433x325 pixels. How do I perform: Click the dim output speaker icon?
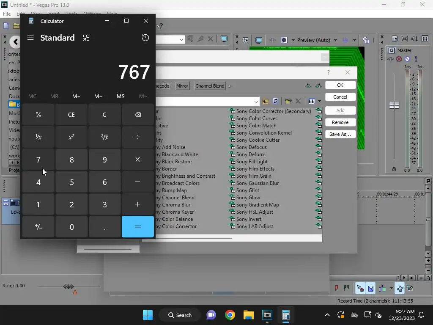pos(414,39)
